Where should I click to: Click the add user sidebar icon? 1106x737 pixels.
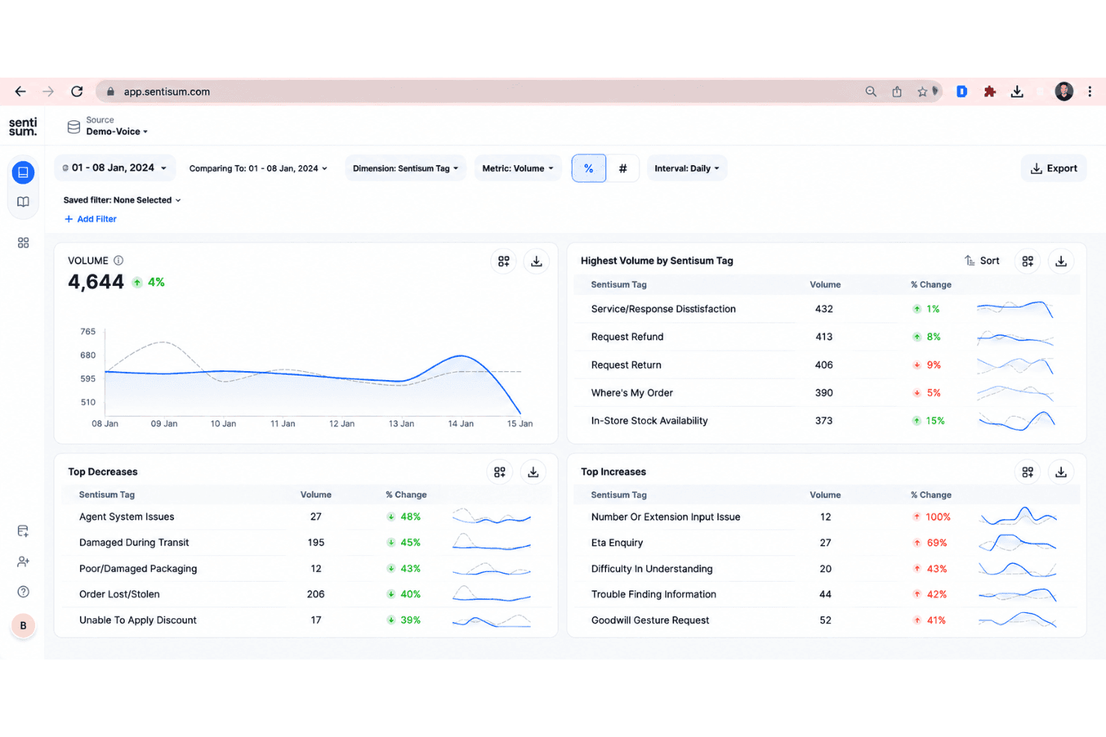point(23,562)
